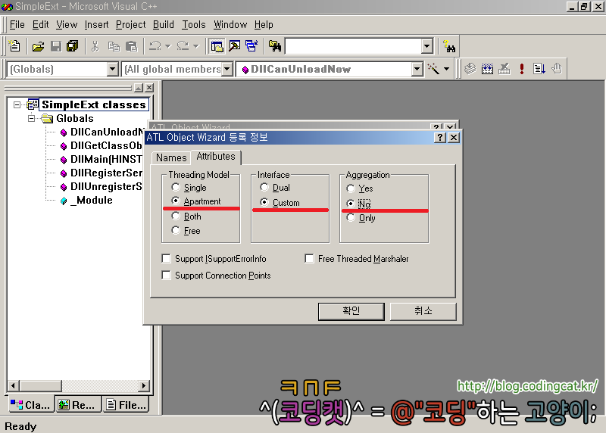Open the WizardBar actions dropdown arrow
The height and width of the screenshot is (433, 606).
coord(446,69)
